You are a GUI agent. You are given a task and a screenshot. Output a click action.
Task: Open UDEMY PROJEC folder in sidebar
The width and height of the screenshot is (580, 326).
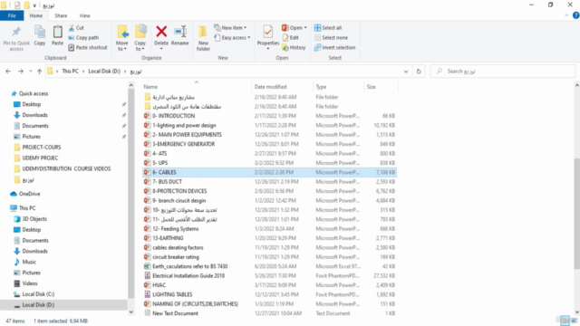point(40,158)
